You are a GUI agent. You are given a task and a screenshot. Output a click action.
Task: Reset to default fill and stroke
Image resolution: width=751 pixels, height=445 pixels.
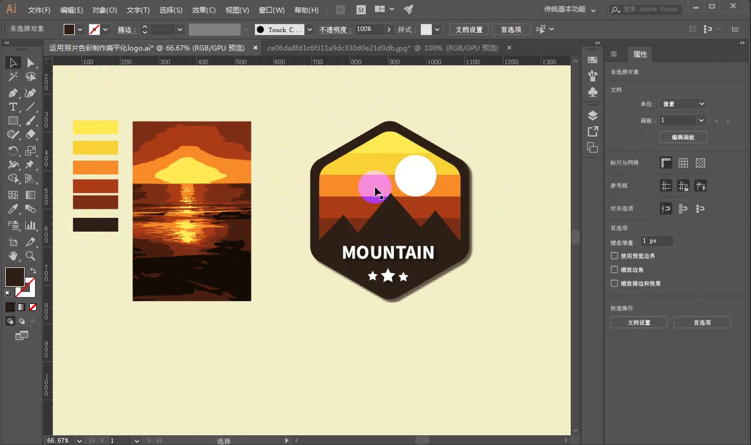tap(8, 294)
